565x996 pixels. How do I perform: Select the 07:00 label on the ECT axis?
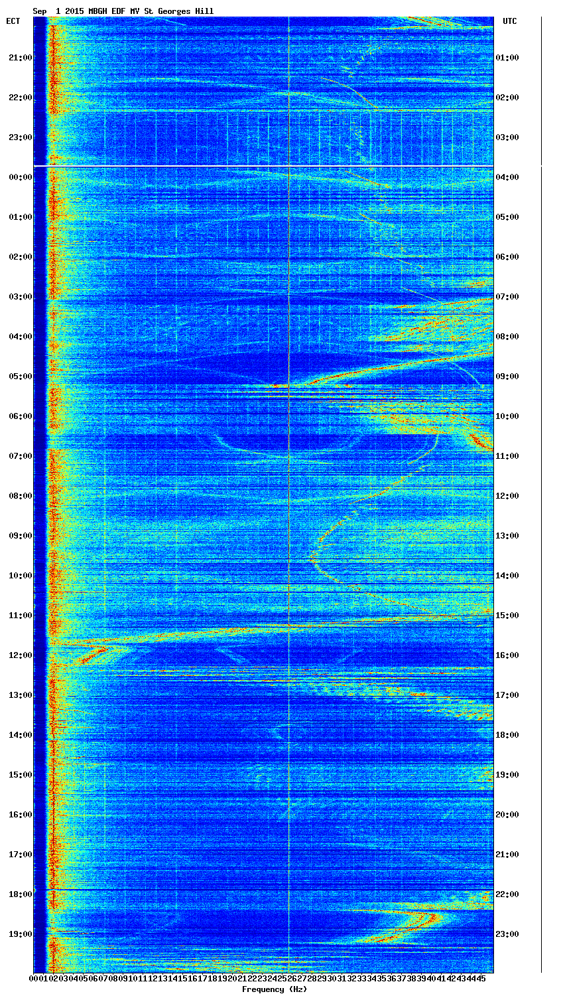19,456
